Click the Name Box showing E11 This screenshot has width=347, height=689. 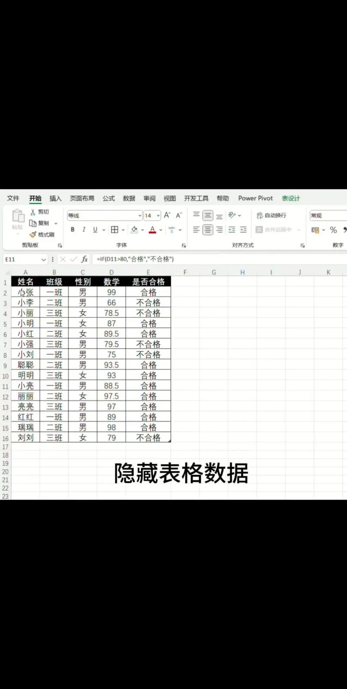point(22,259)
